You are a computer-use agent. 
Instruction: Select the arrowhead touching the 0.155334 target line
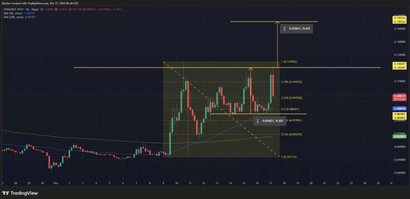tap(277, 23)
